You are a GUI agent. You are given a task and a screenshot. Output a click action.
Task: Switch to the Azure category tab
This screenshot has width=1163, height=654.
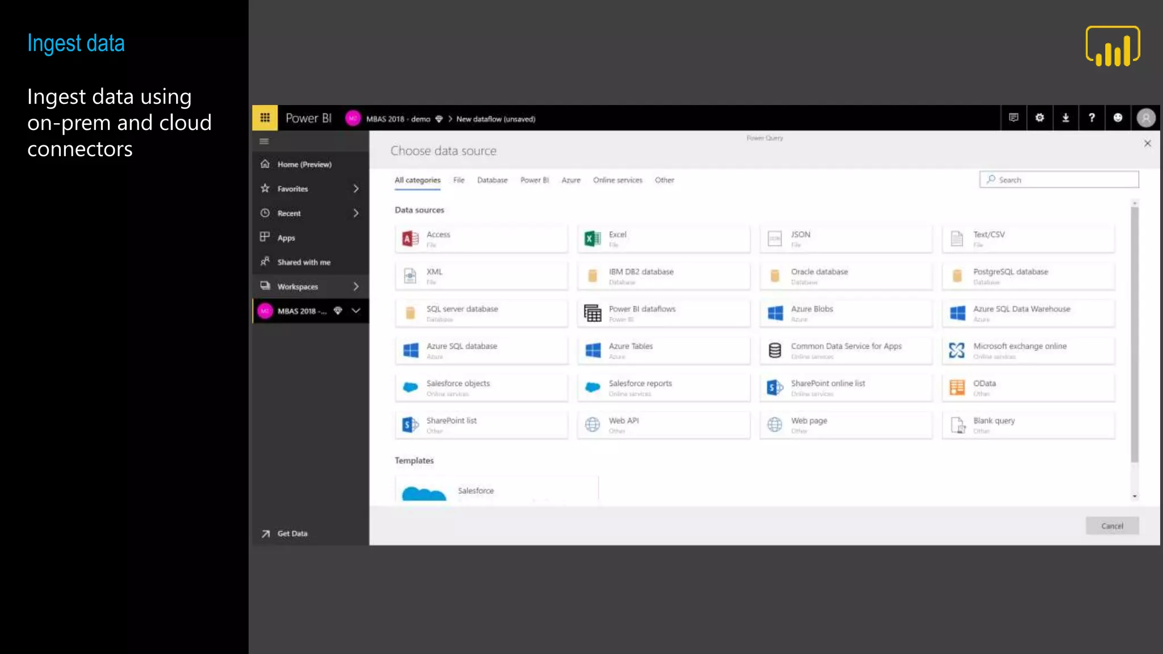coord(571,180)
